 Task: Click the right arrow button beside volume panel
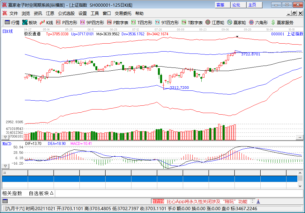pos(300,137)
